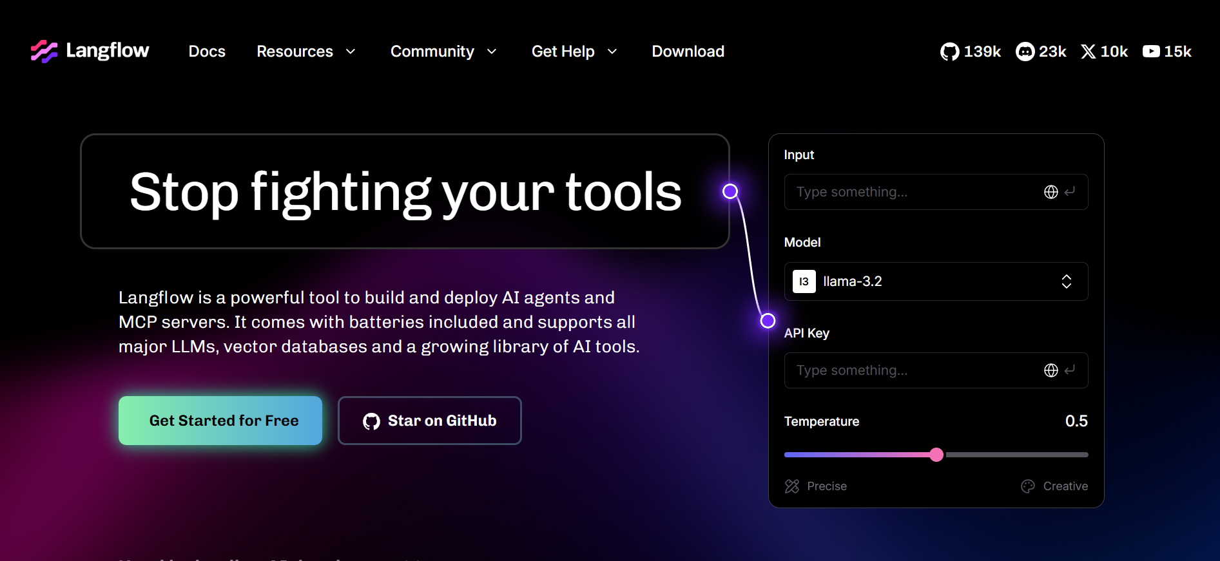The image size is (1220, 561).
Task: Click Star on GitHub button
Action: (430, 421)
